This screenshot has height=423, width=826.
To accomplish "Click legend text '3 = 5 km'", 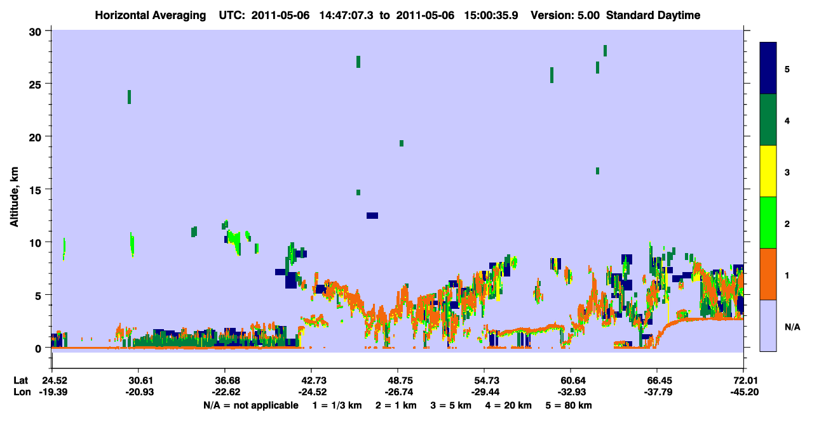I will coord(451,405).
